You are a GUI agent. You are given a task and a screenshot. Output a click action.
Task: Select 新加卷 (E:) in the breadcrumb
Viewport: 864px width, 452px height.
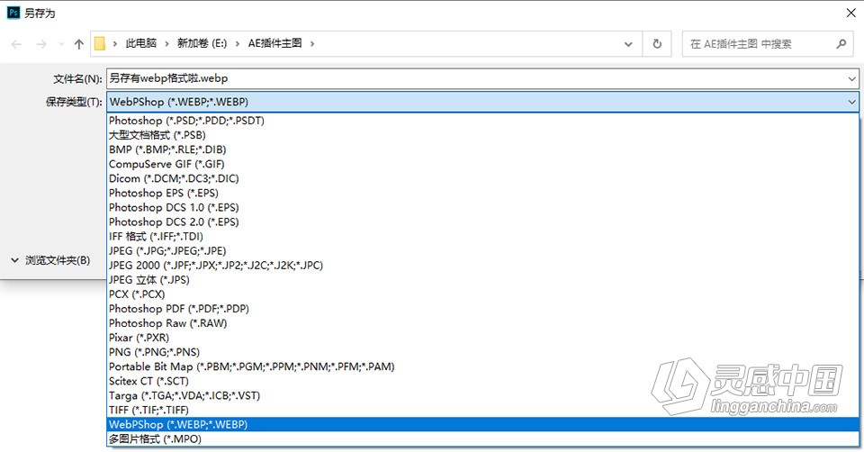pyautogui.click(x=202, y=43)
